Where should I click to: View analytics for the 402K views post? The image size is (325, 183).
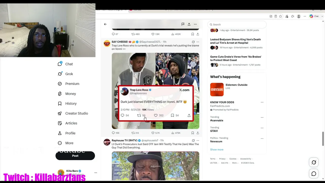pyautogui.click(x=176, y=34)
